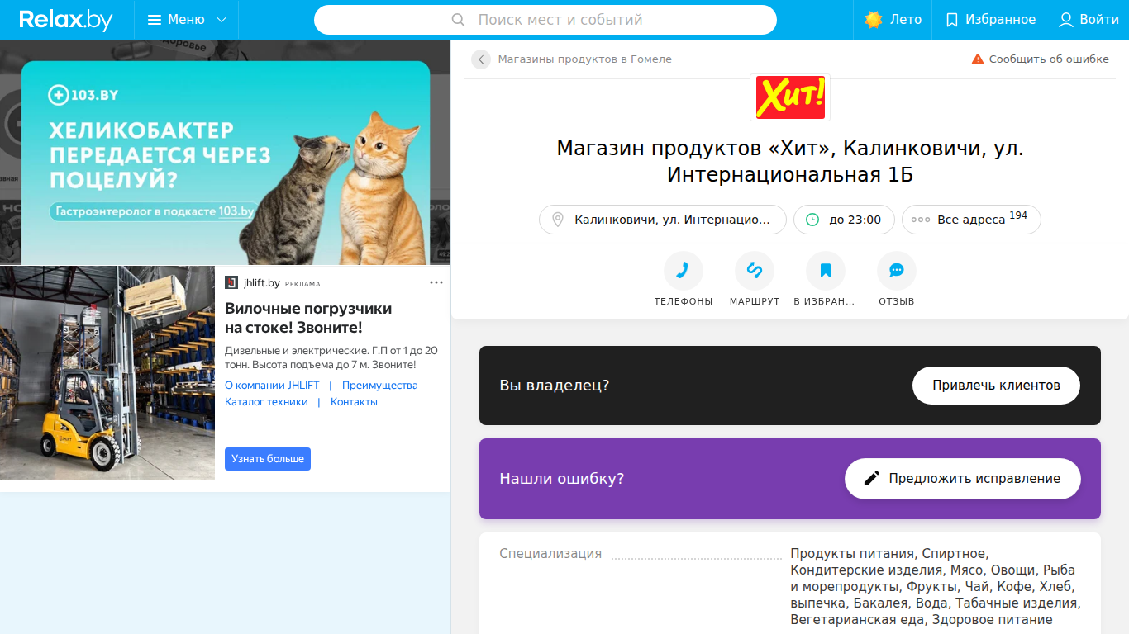Click Узнать больше button
Screen dimensions: 1129x634
pos(268,459)
